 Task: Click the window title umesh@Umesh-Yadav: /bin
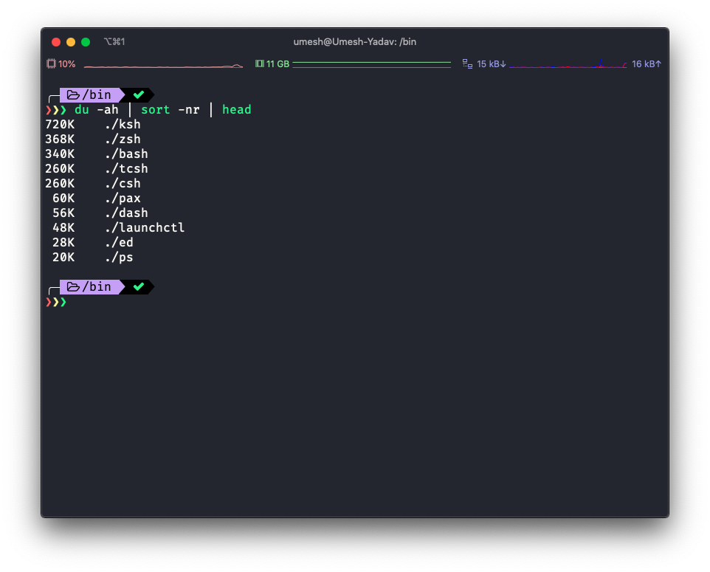click(x=354, y=42)
